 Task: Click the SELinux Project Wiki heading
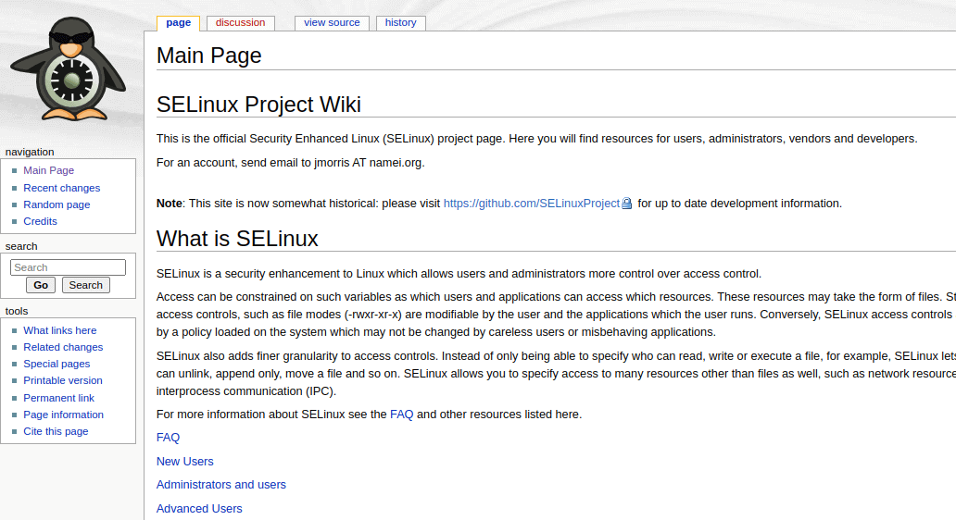258,105
